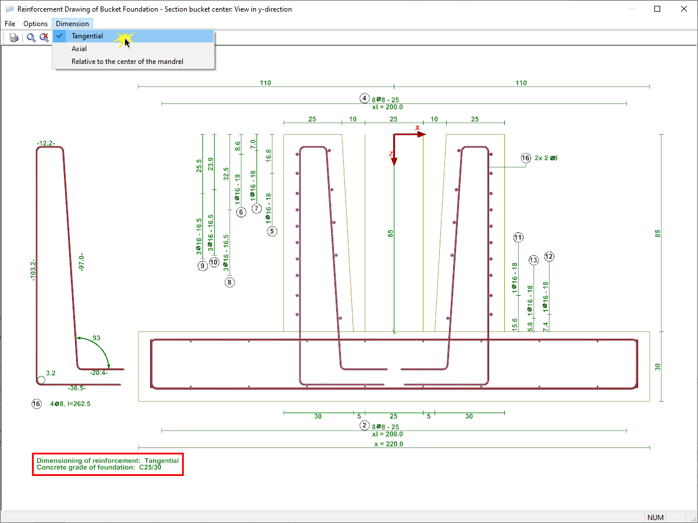Open the File menu
Image resolution: width=698 pixels, height=523 pixels.
(10, 23)
